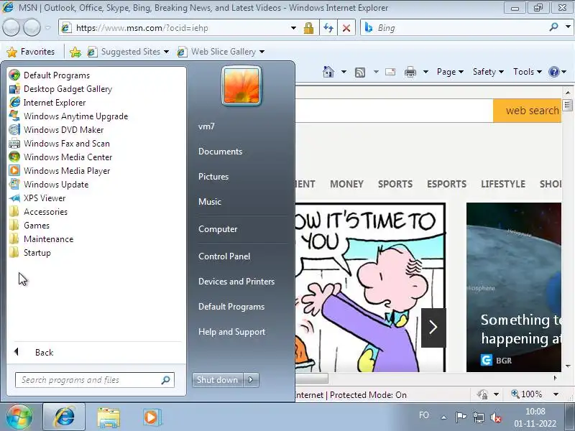Click the search magnifier icon
Image resolution: width=575 pixels, height=431 pixels.
pos(553,27)
